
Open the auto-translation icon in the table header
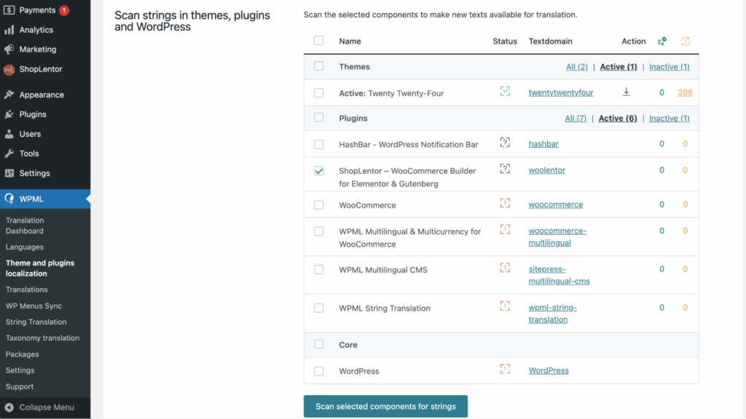[x=661, y=41]
